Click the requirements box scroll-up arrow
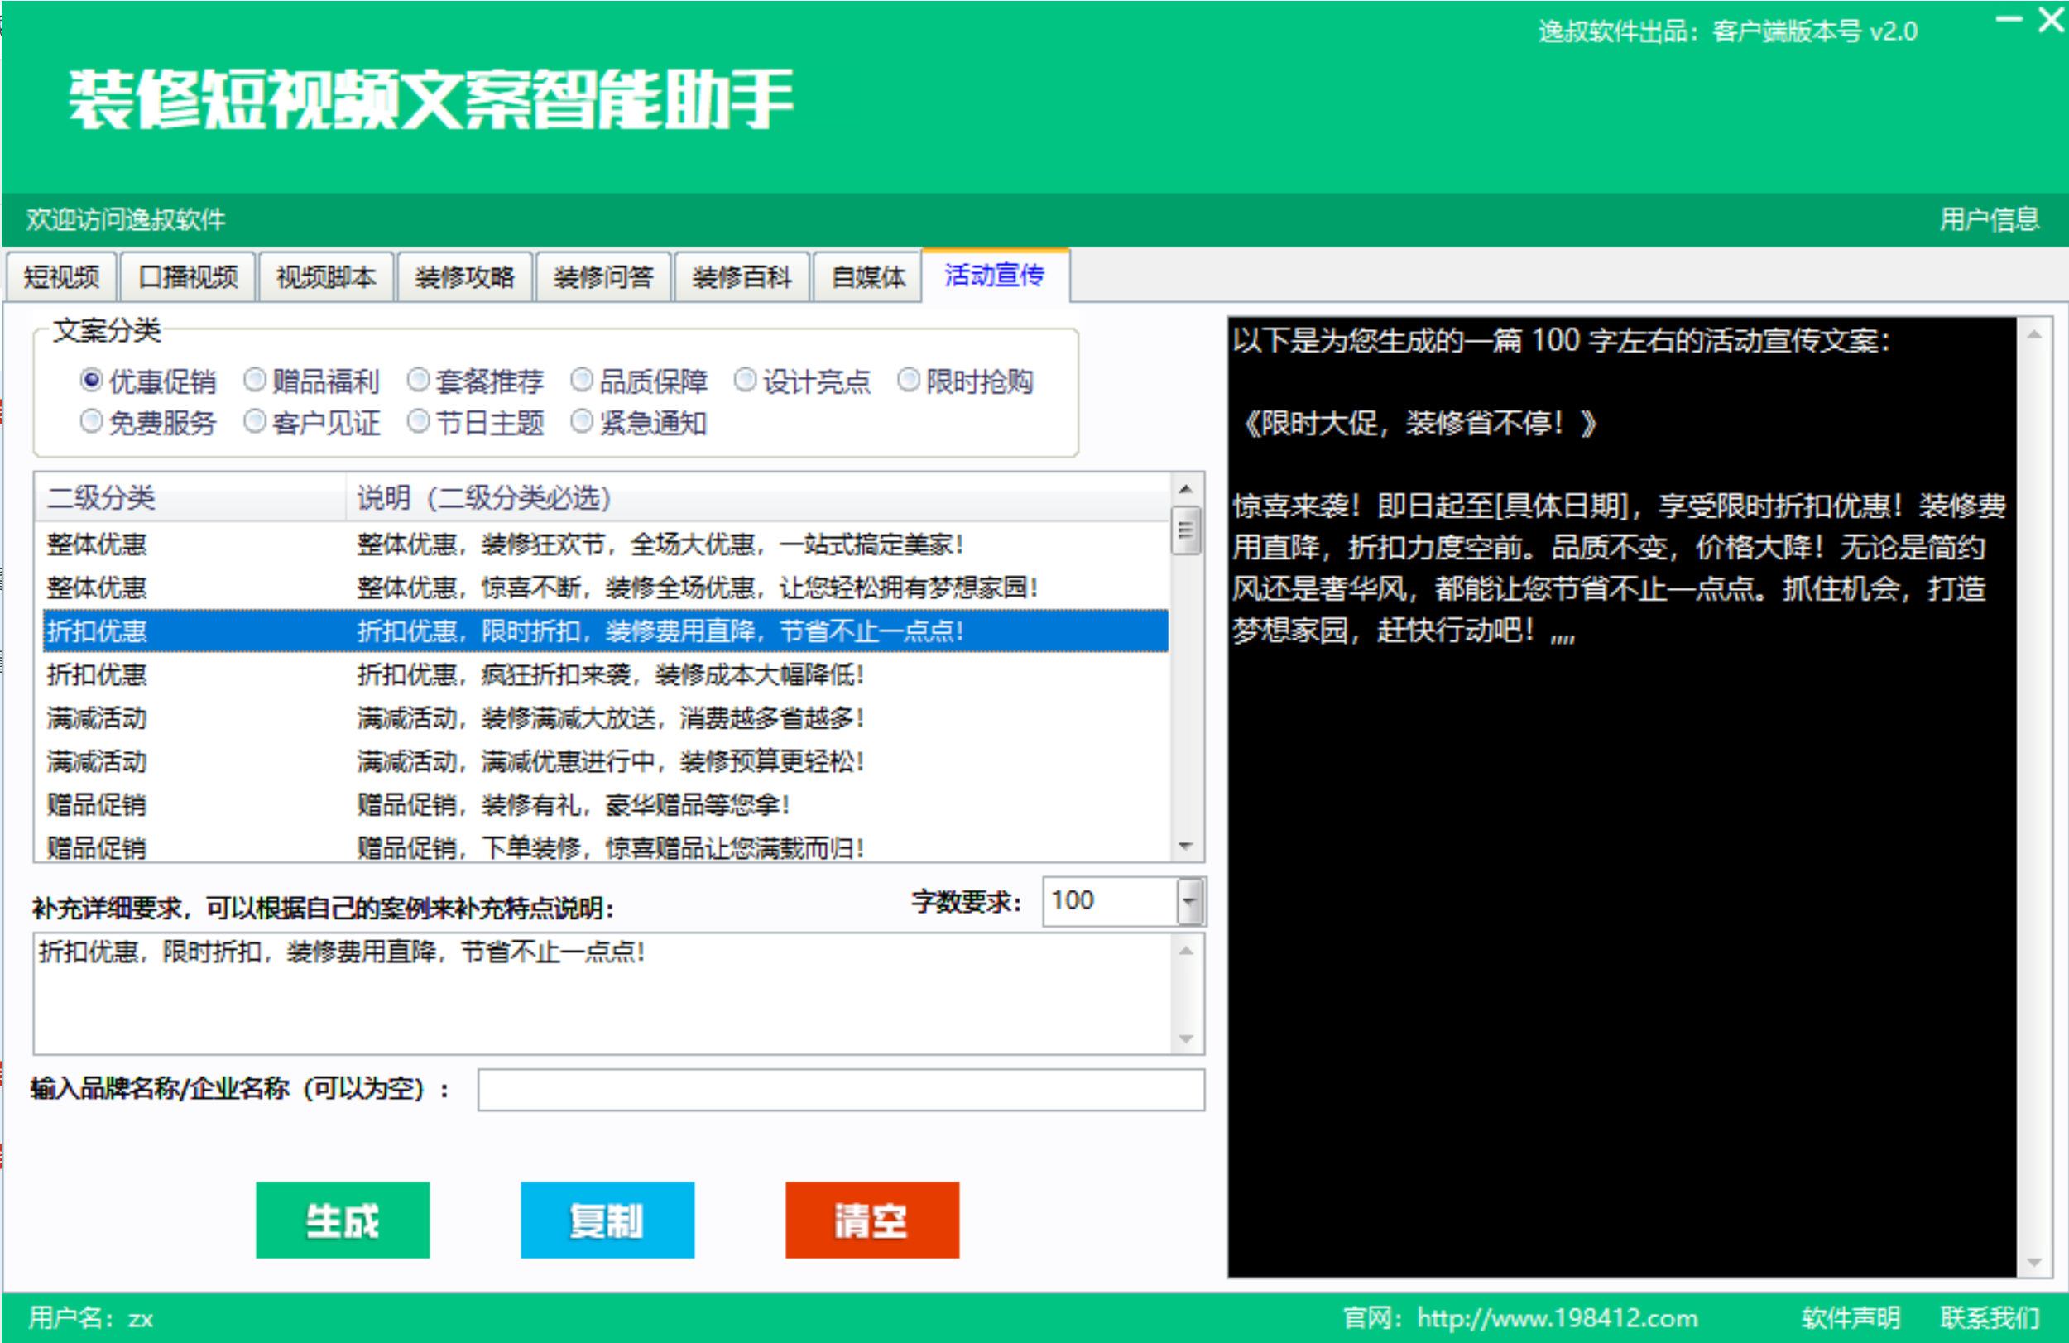 (x=1186, y=950)
